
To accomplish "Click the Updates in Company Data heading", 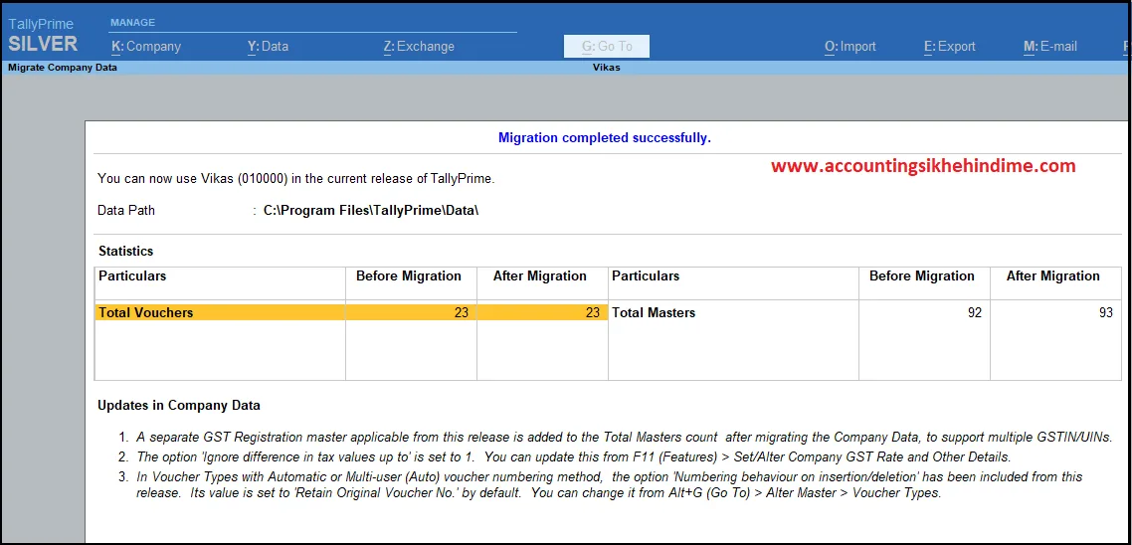I will pos(179,405).
